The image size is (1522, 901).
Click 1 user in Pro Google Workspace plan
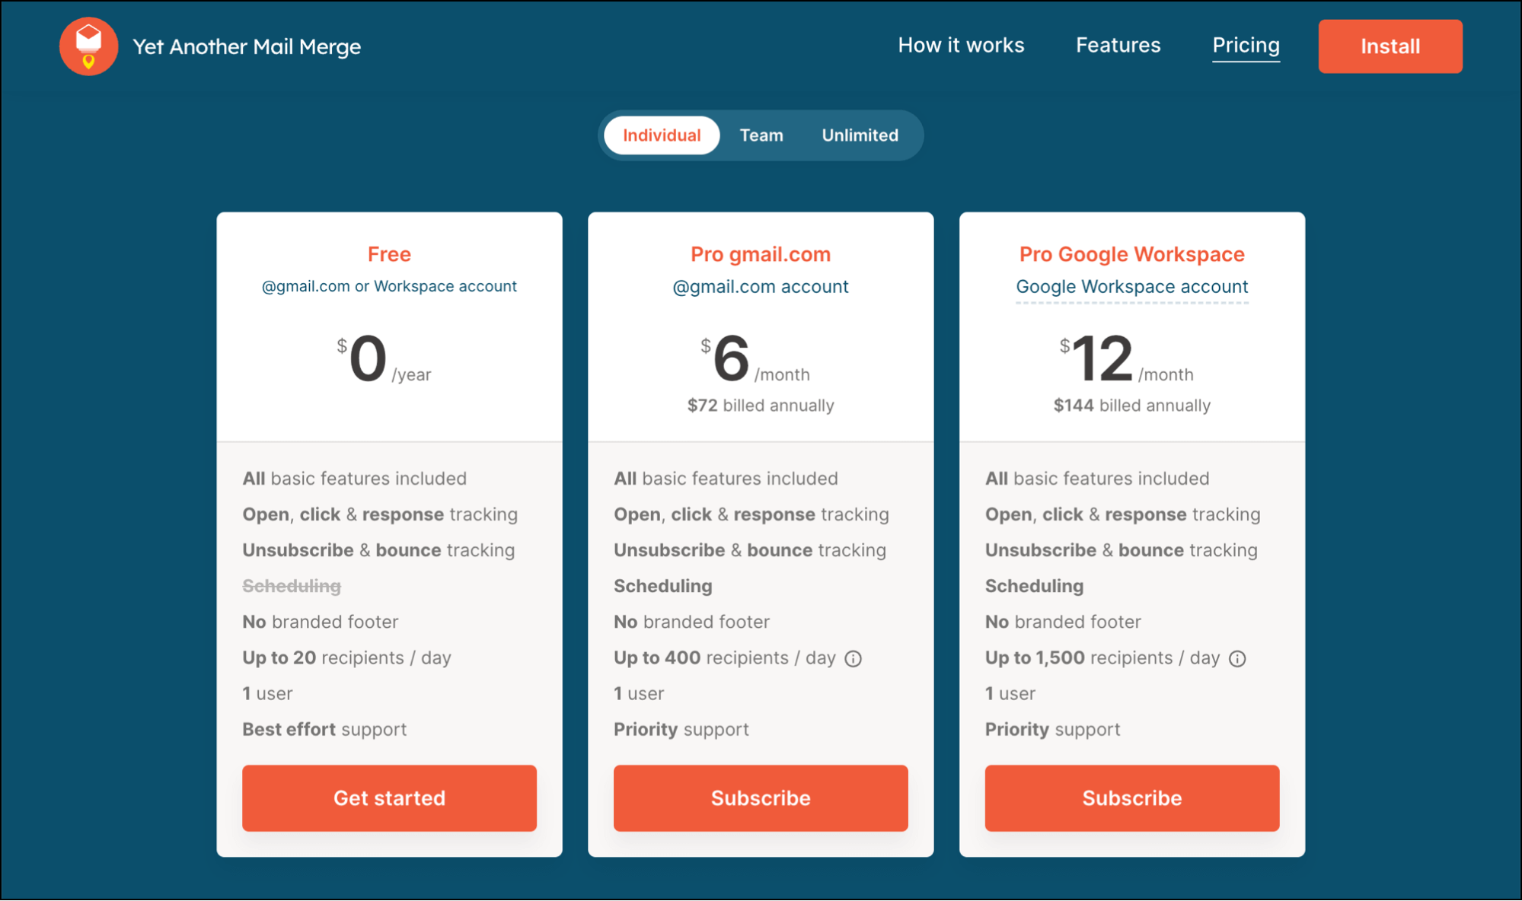click(x=1010, y=693)
